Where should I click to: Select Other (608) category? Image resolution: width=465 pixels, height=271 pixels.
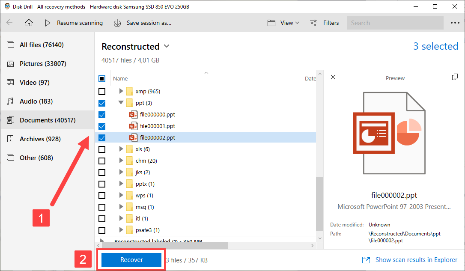coord(48,158)
